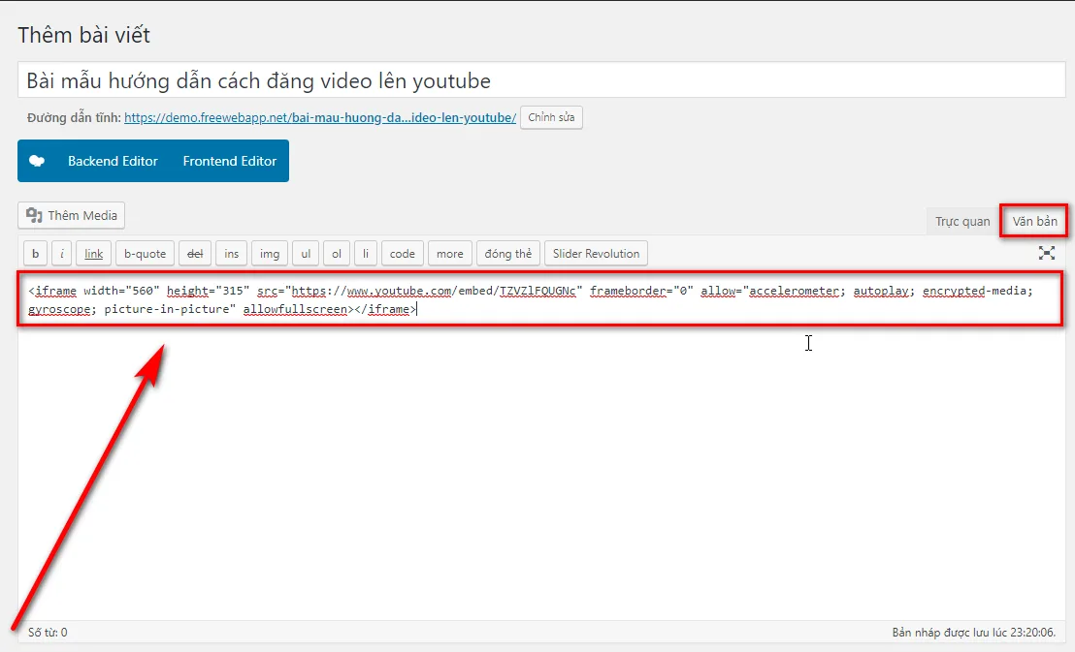Click the link quicktag button

pyautogui.click(x=93, y=254)
